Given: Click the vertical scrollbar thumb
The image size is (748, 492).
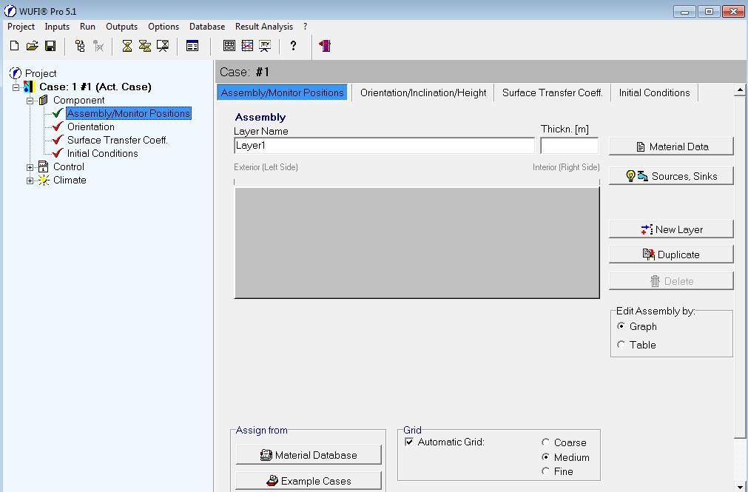Looking at the screenshot, I should [x=740, y=266].
